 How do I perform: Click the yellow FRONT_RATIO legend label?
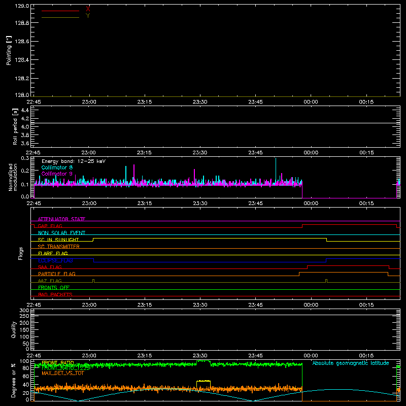point(58,362)
